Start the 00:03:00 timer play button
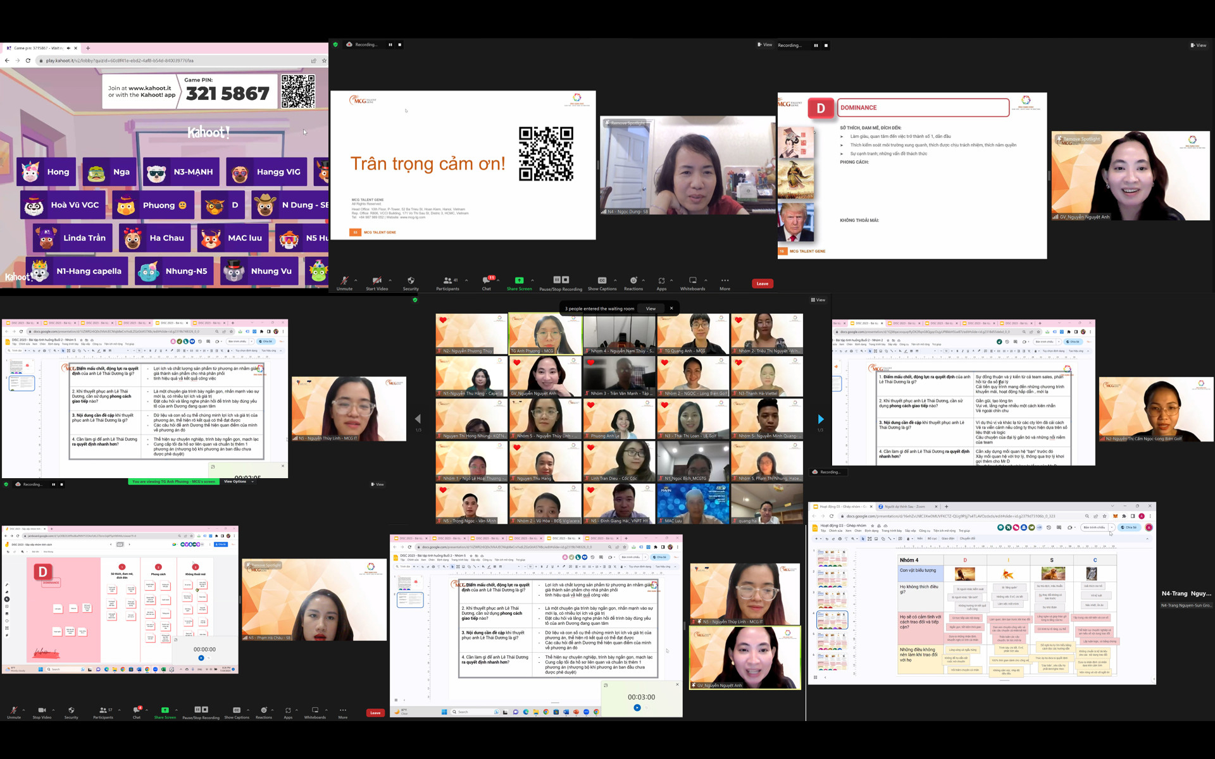This screenshot has width=1215, height=759. [x=637, y=708]
